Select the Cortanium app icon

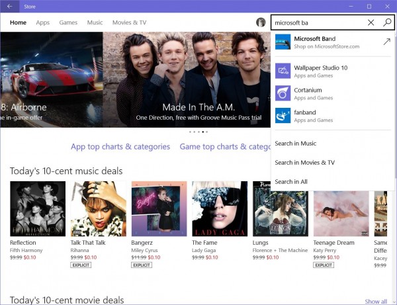[283, 93]
